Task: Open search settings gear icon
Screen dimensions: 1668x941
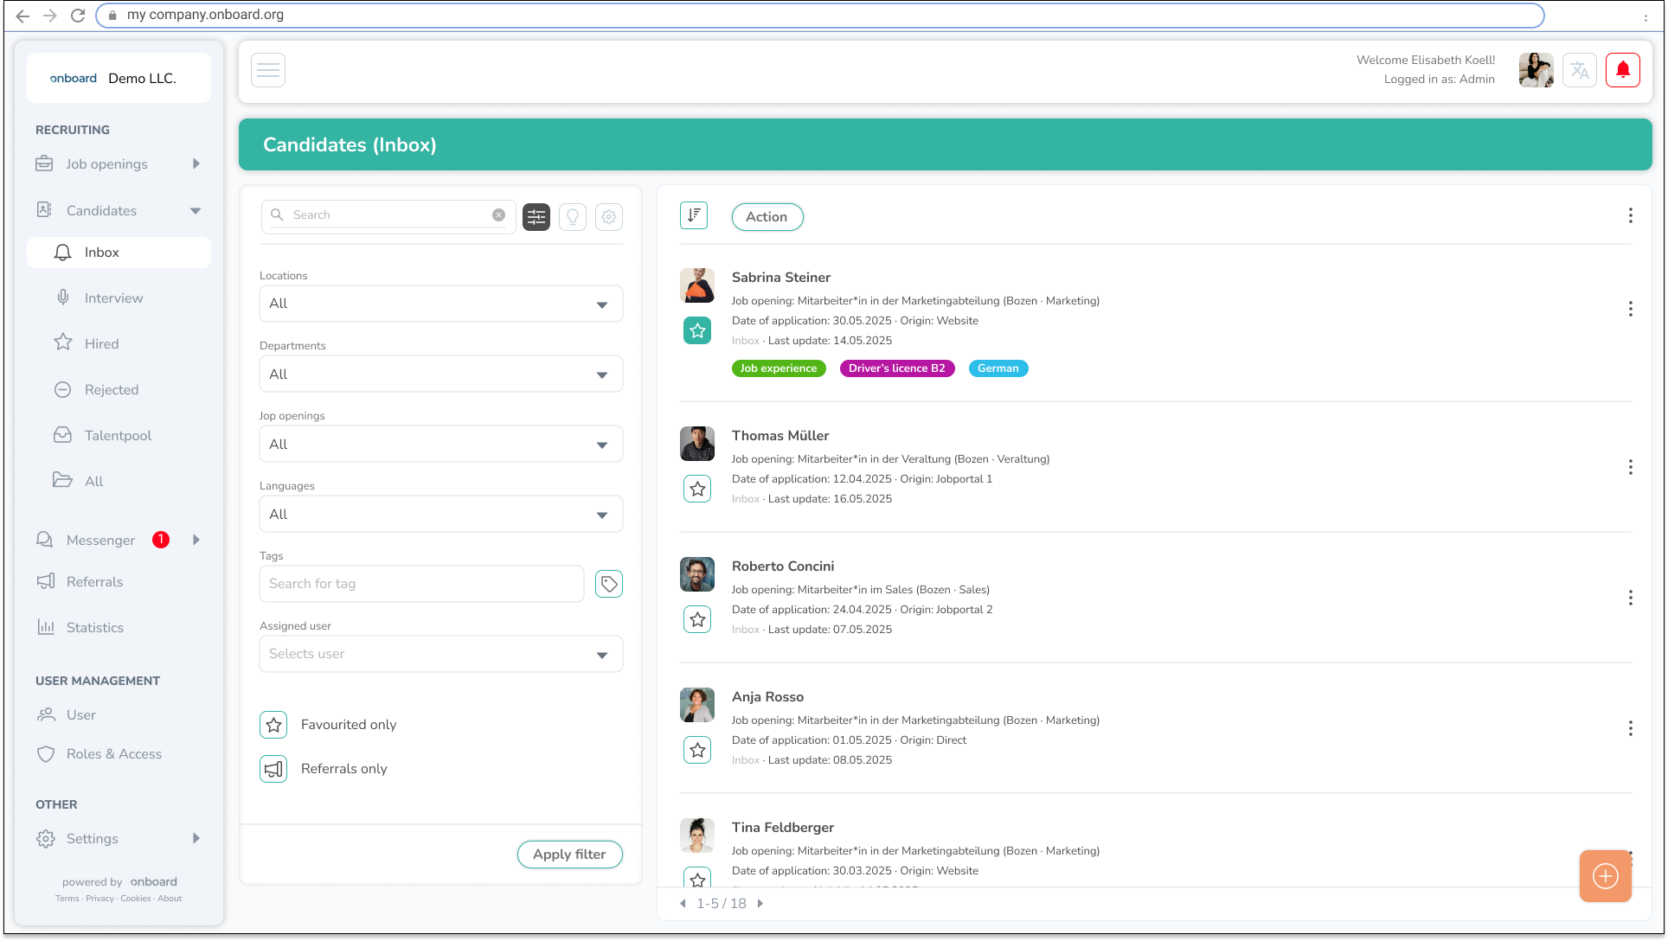Action: (x=609, y=217)
